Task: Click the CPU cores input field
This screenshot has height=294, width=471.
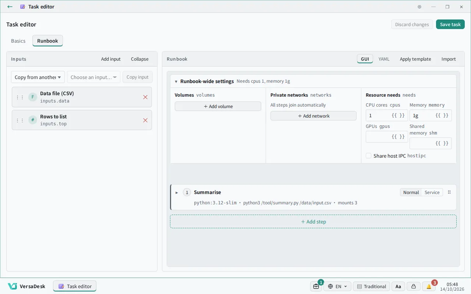Action: click(x=387, y=115)
